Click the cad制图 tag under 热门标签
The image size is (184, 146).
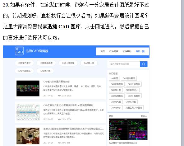pyautogui.click(x=114, y=78)
